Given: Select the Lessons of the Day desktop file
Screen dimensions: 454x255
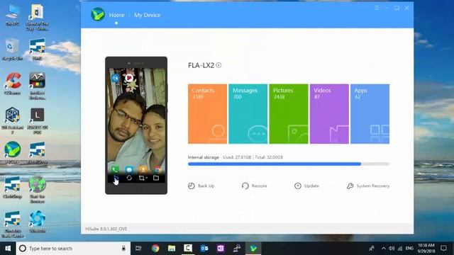Looking at the screenshot, I should (x=37, y=17).
